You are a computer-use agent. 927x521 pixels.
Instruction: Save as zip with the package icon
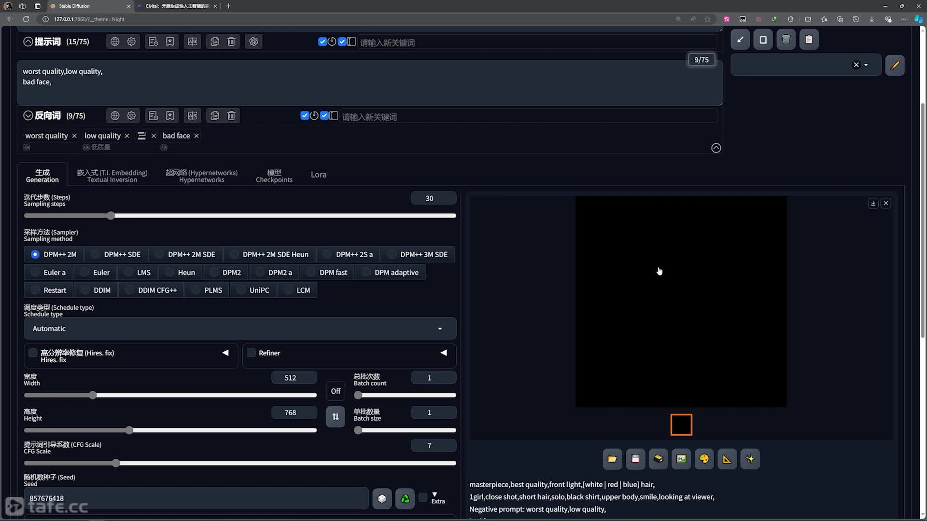pos(658,459)
